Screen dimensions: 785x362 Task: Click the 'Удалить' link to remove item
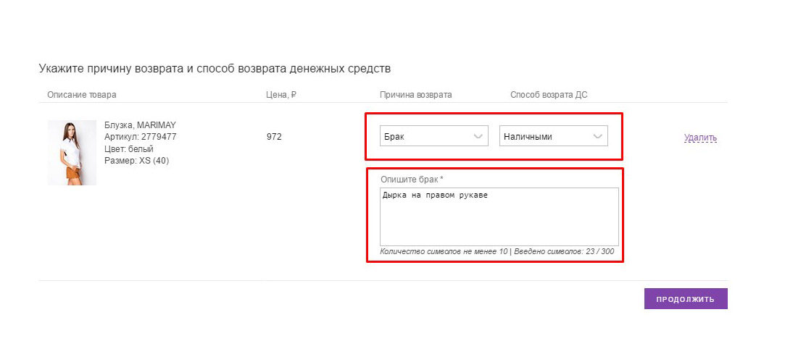(x=699, y=138)
